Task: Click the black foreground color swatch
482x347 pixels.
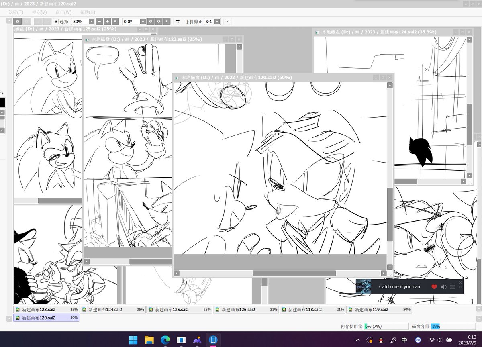Action: tap(2, 102)
